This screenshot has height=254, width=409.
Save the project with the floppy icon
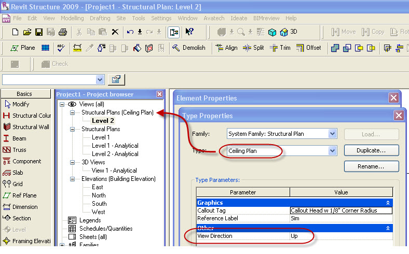coord(39,32)
